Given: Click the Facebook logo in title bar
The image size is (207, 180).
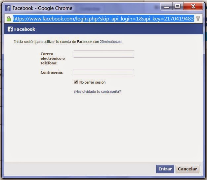Looking at the screenshot, I should 8,8.
